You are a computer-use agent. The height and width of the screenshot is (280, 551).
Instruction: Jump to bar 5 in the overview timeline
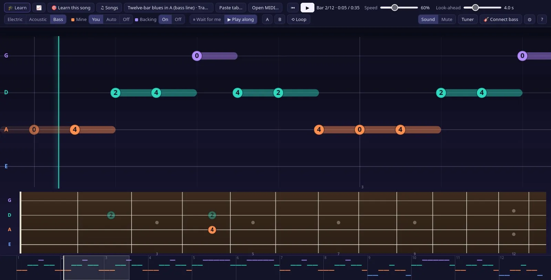pos(214,268)
